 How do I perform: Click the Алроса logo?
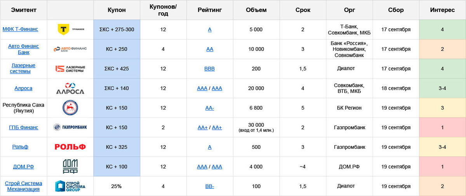[70, 88]
